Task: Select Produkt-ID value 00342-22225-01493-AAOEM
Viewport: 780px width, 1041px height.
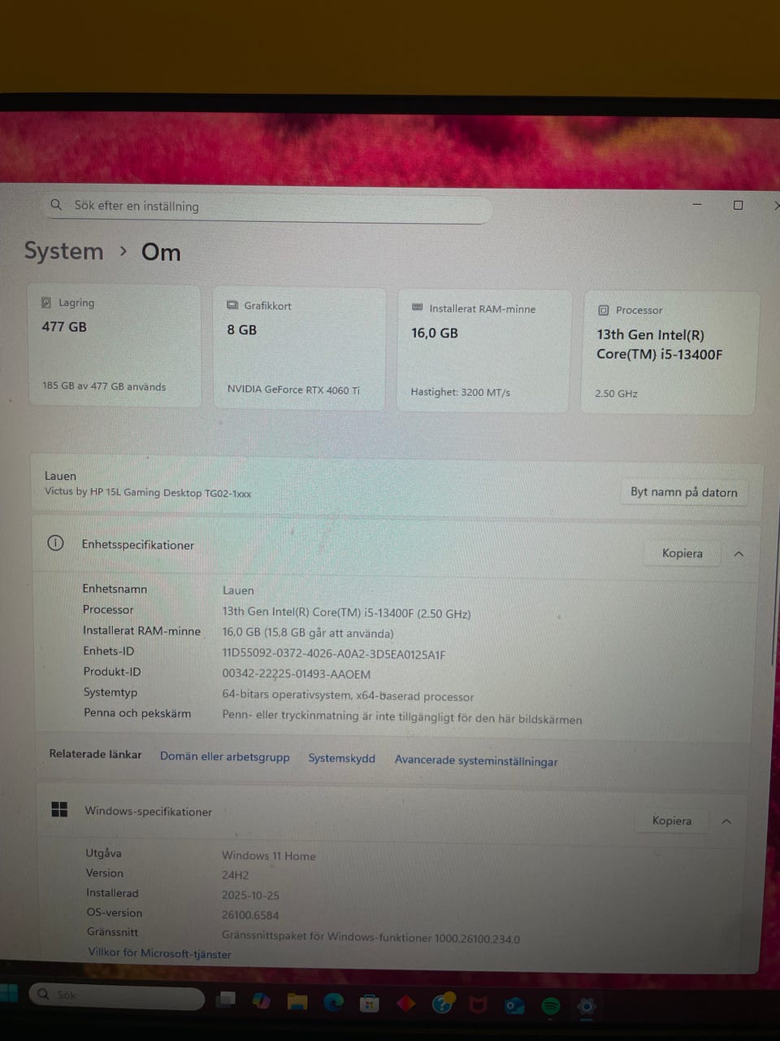Action: tap(297, 674)
